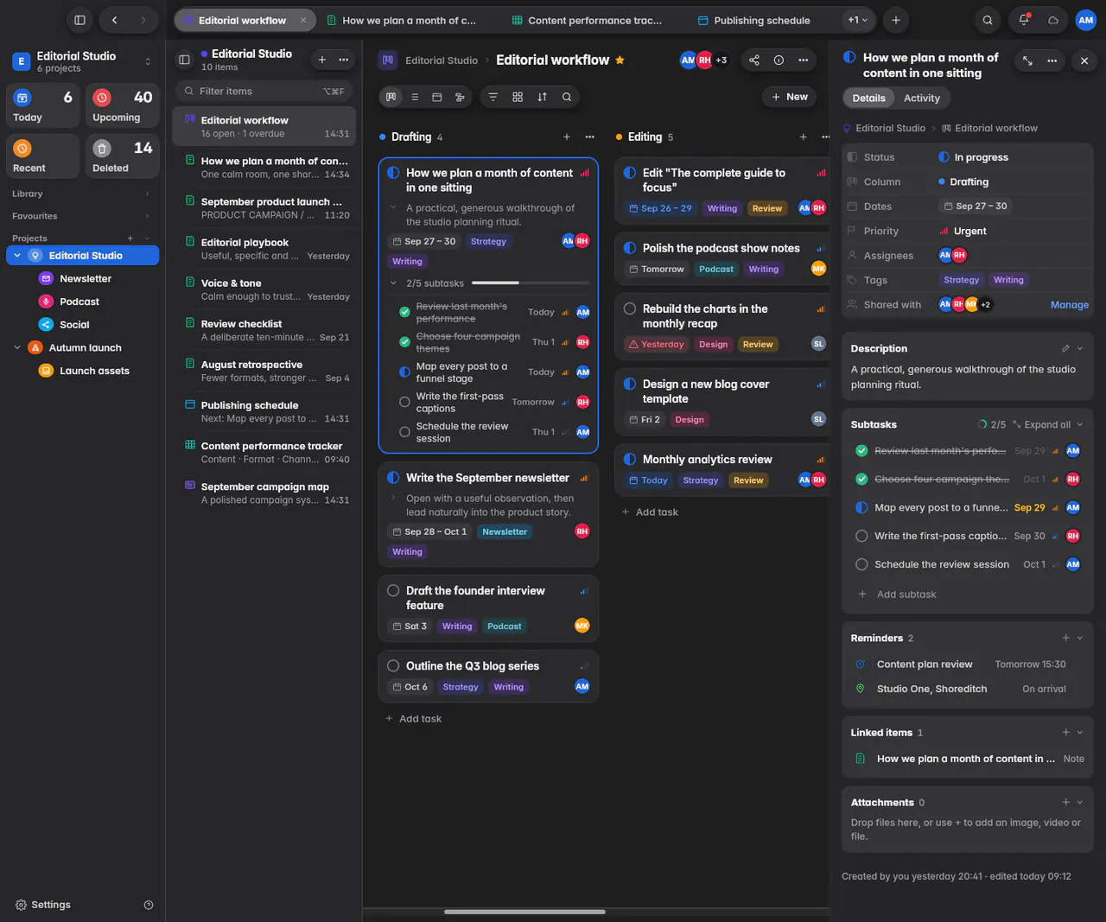Toggle the left sidebar visibility
This screenshot has height=922, width=1106.
[79, 20]
